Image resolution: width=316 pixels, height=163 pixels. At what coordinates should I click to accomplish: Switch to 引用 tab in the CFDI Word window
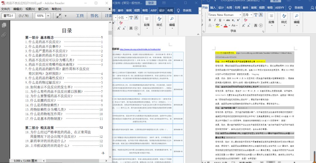point(237,8)
